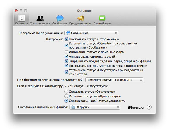Open Загрузки save location dropdown
The height and width of the screenshot is (132, 169).
click(95, 107)
